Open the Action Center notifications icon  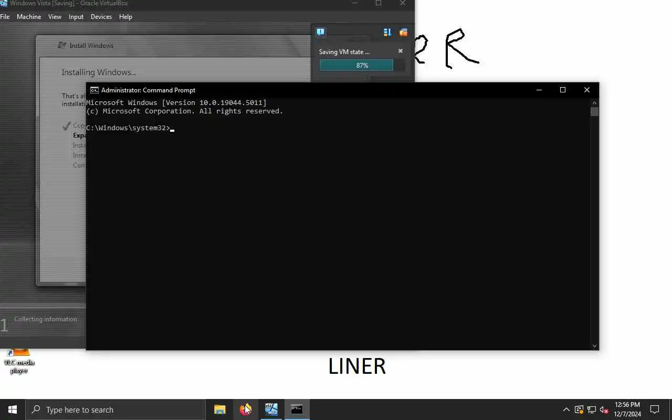coord(655,409)
